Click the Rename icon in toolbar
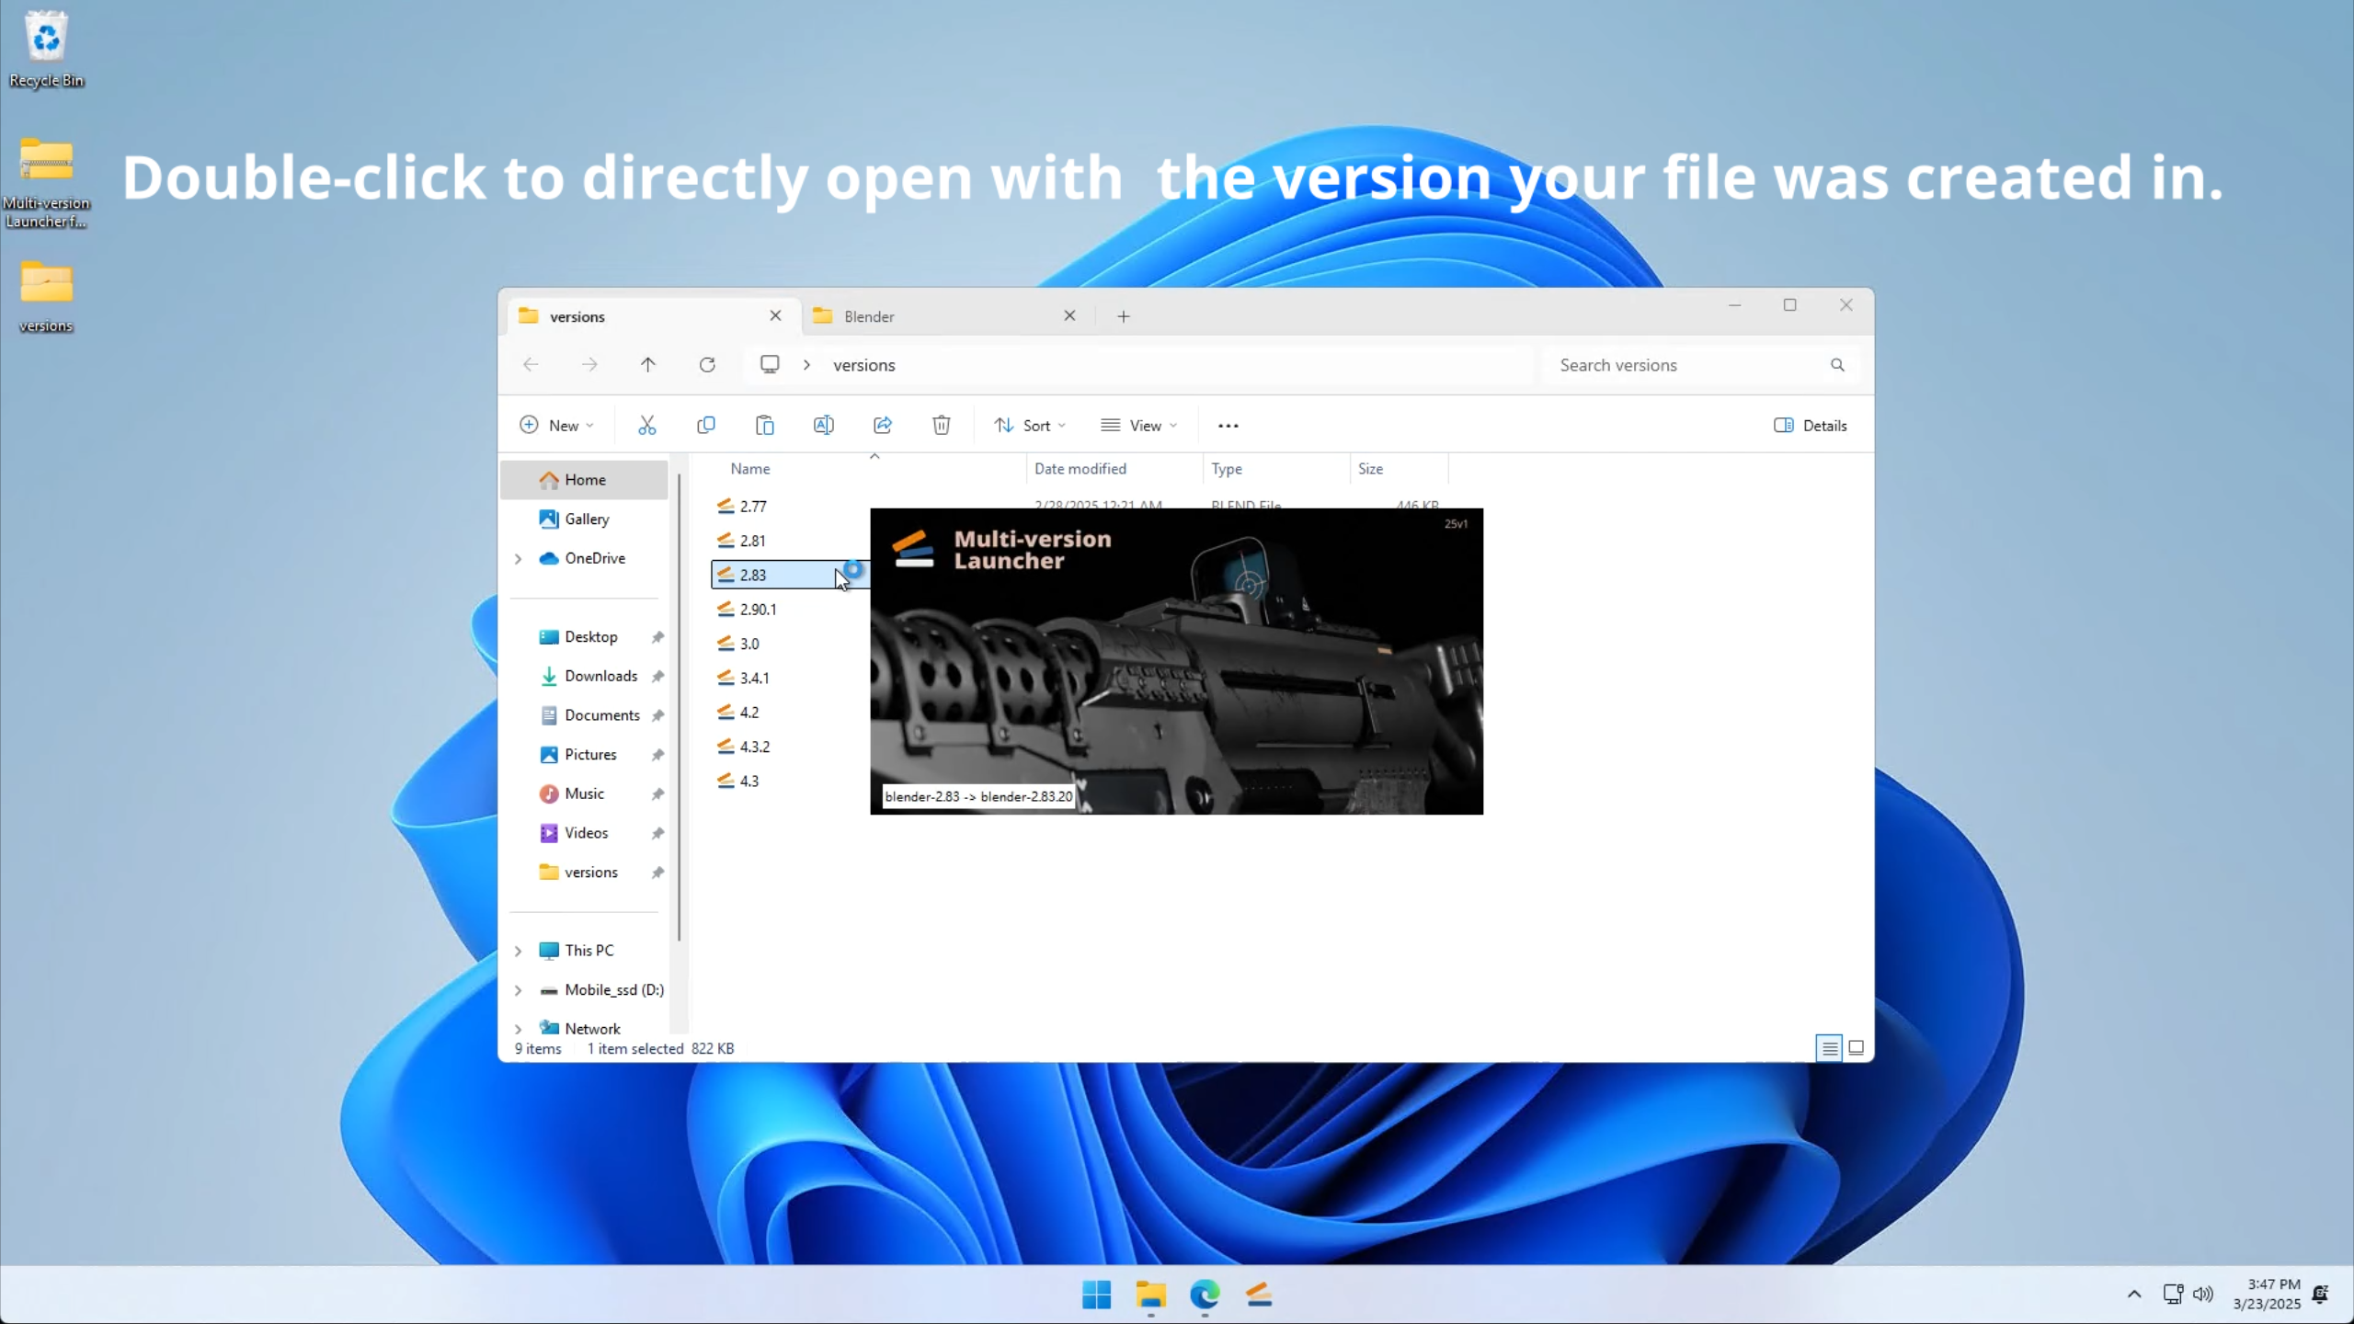This screenshot has width=2354, height=1324. 824,425
